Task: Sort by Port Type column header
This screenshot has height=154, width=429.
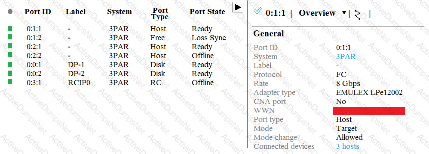Action: click(160, 14)
